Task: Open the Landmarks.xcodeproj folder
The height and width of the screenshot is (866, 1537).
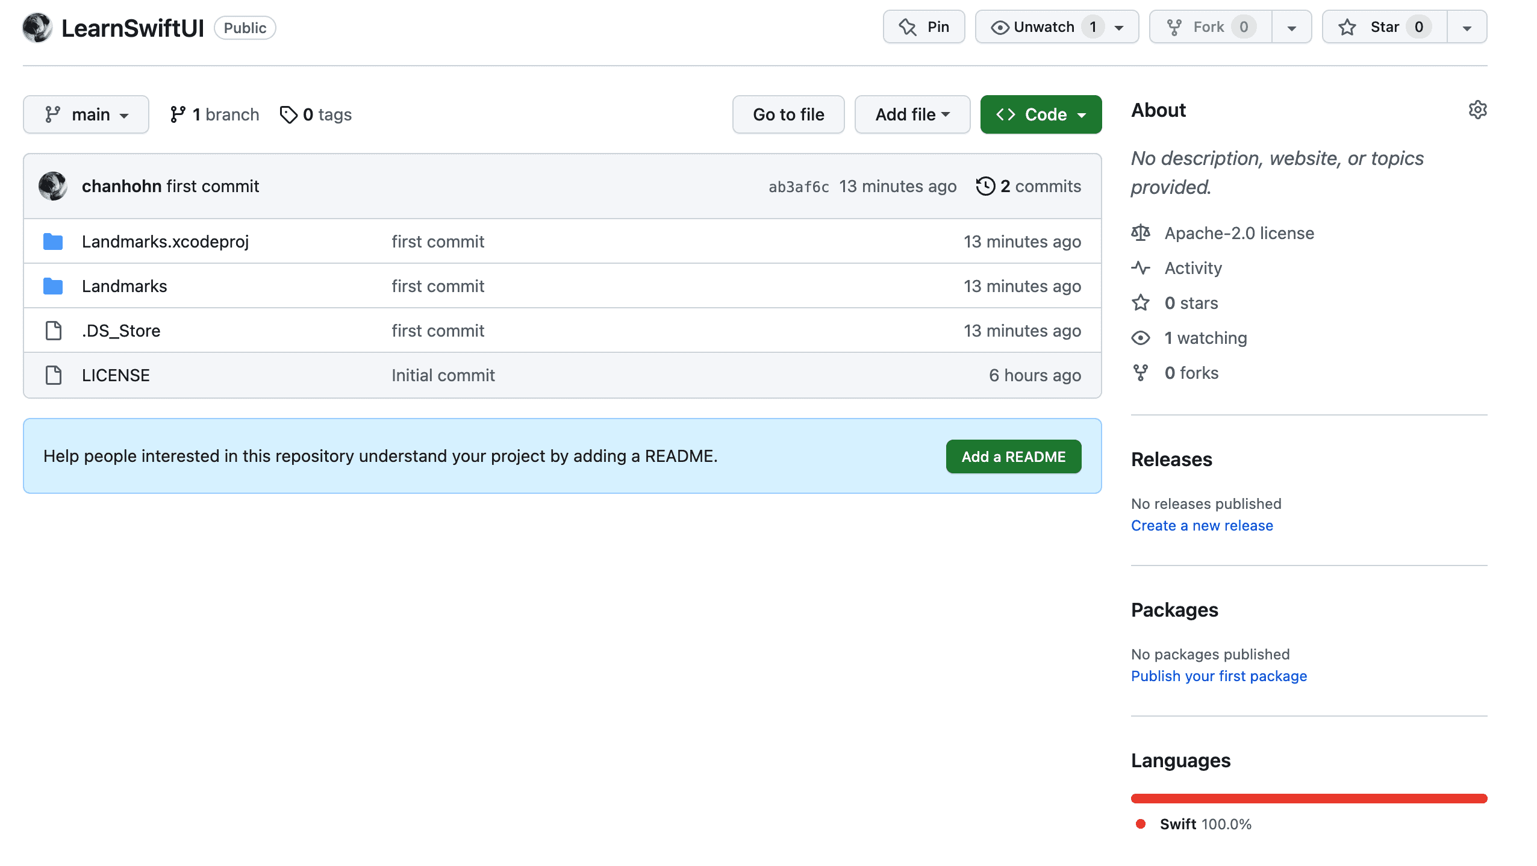Action: pyautogui.click(x=165, y=241)
